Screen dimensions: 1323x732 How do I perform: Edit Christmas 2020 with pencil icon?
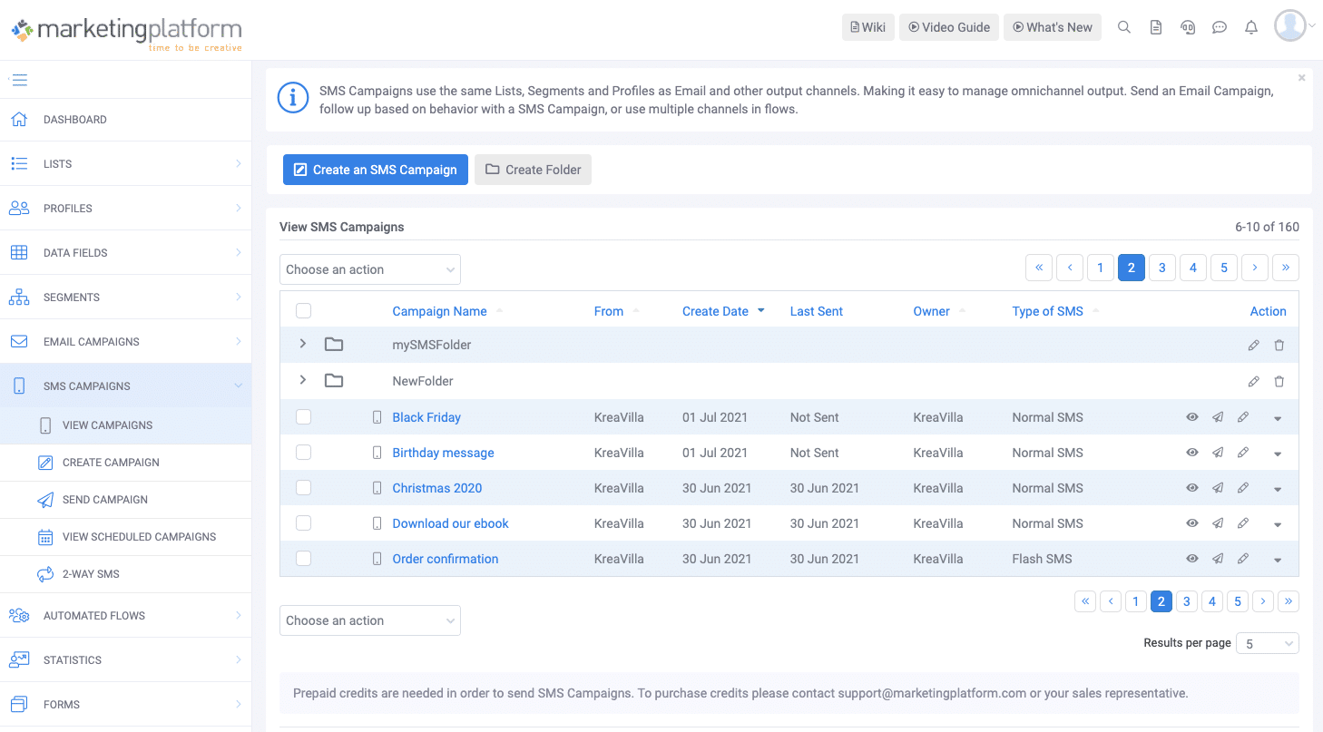click(x=1243, y=488)
